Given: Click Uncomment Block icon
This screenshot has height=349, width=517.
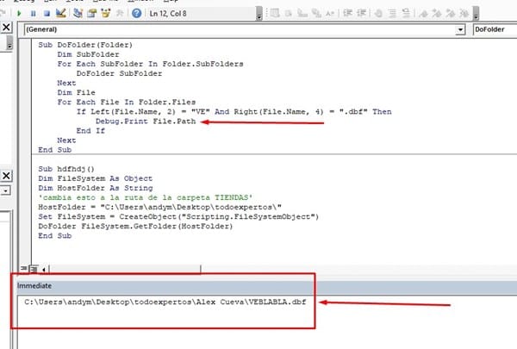Looking at the screenshot, I should (406, 13).
